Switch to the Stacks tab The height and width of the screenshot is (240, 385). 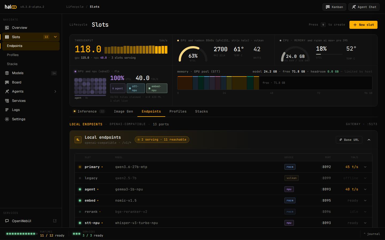coord(202,111)
